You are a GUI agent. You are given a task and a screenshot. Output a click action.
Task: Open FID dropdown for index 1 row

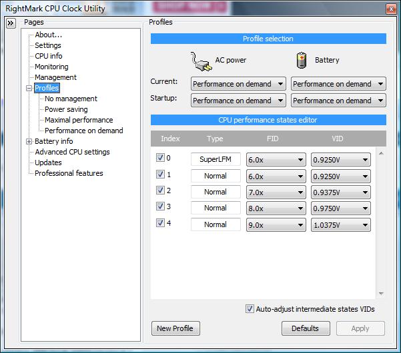276,176
